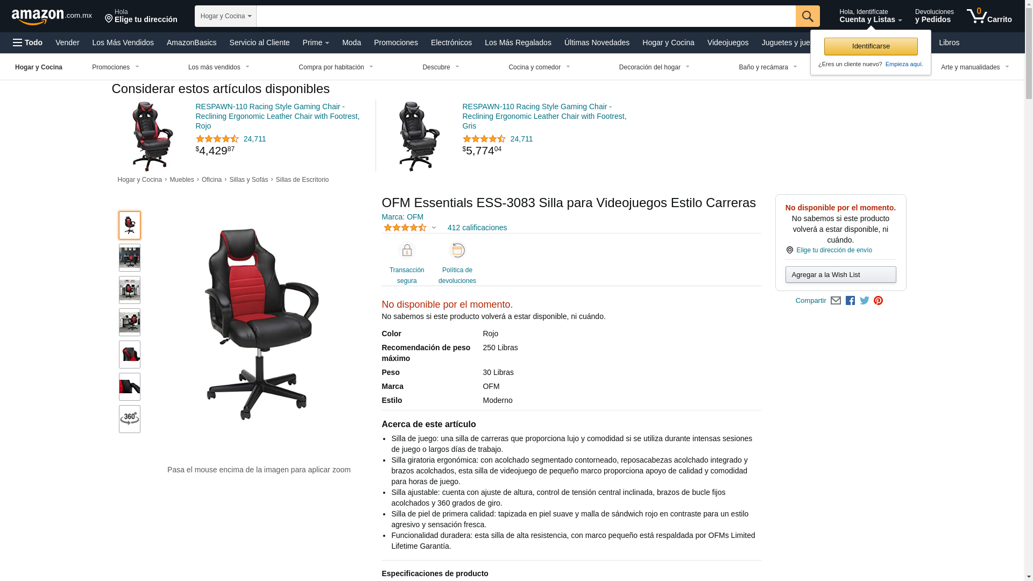Open the cart (Carrito) icon
Screen dimensions: 1033x581
(989, 16)
